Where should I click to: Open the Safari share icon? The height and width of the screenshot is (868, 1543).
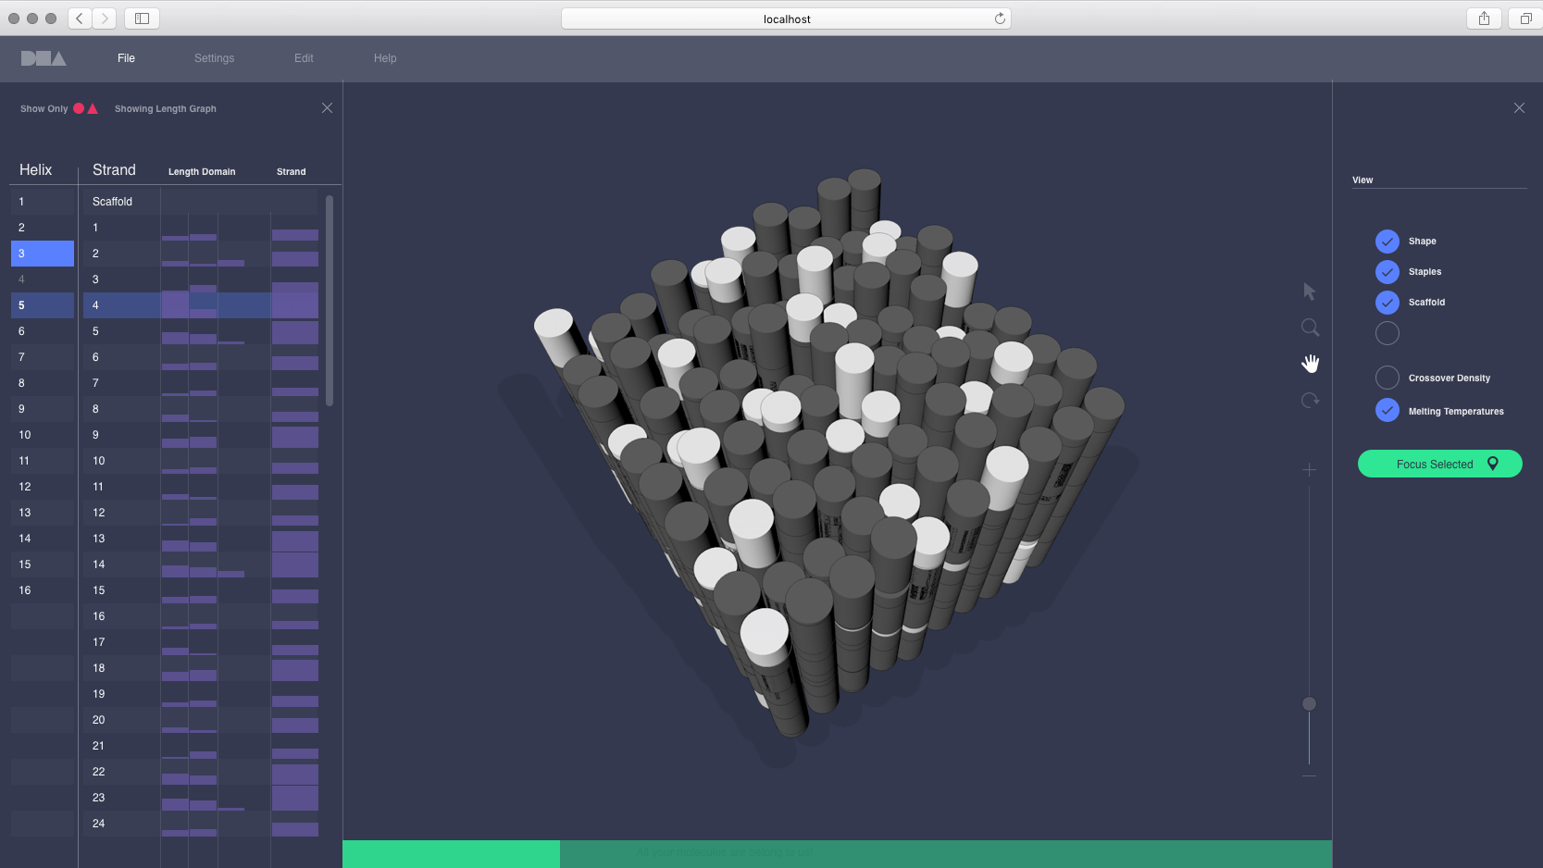click(x=1484, y=19)
